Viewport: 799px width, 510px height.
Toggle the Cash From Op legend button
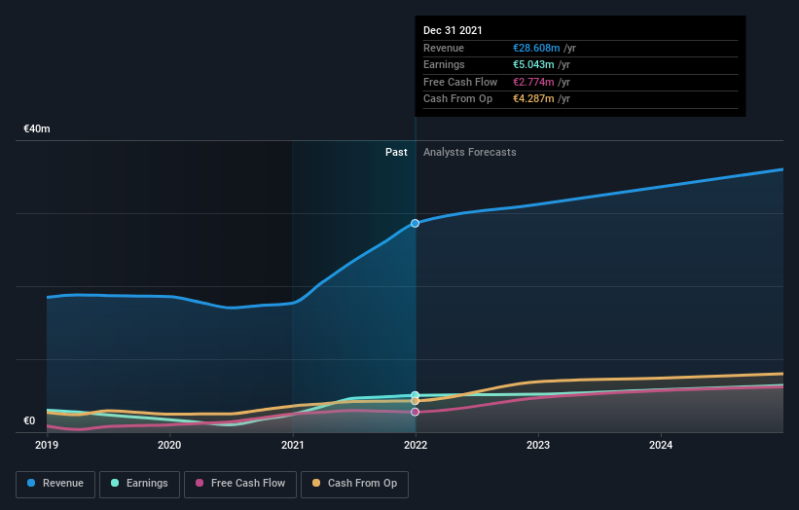point(354,484)
